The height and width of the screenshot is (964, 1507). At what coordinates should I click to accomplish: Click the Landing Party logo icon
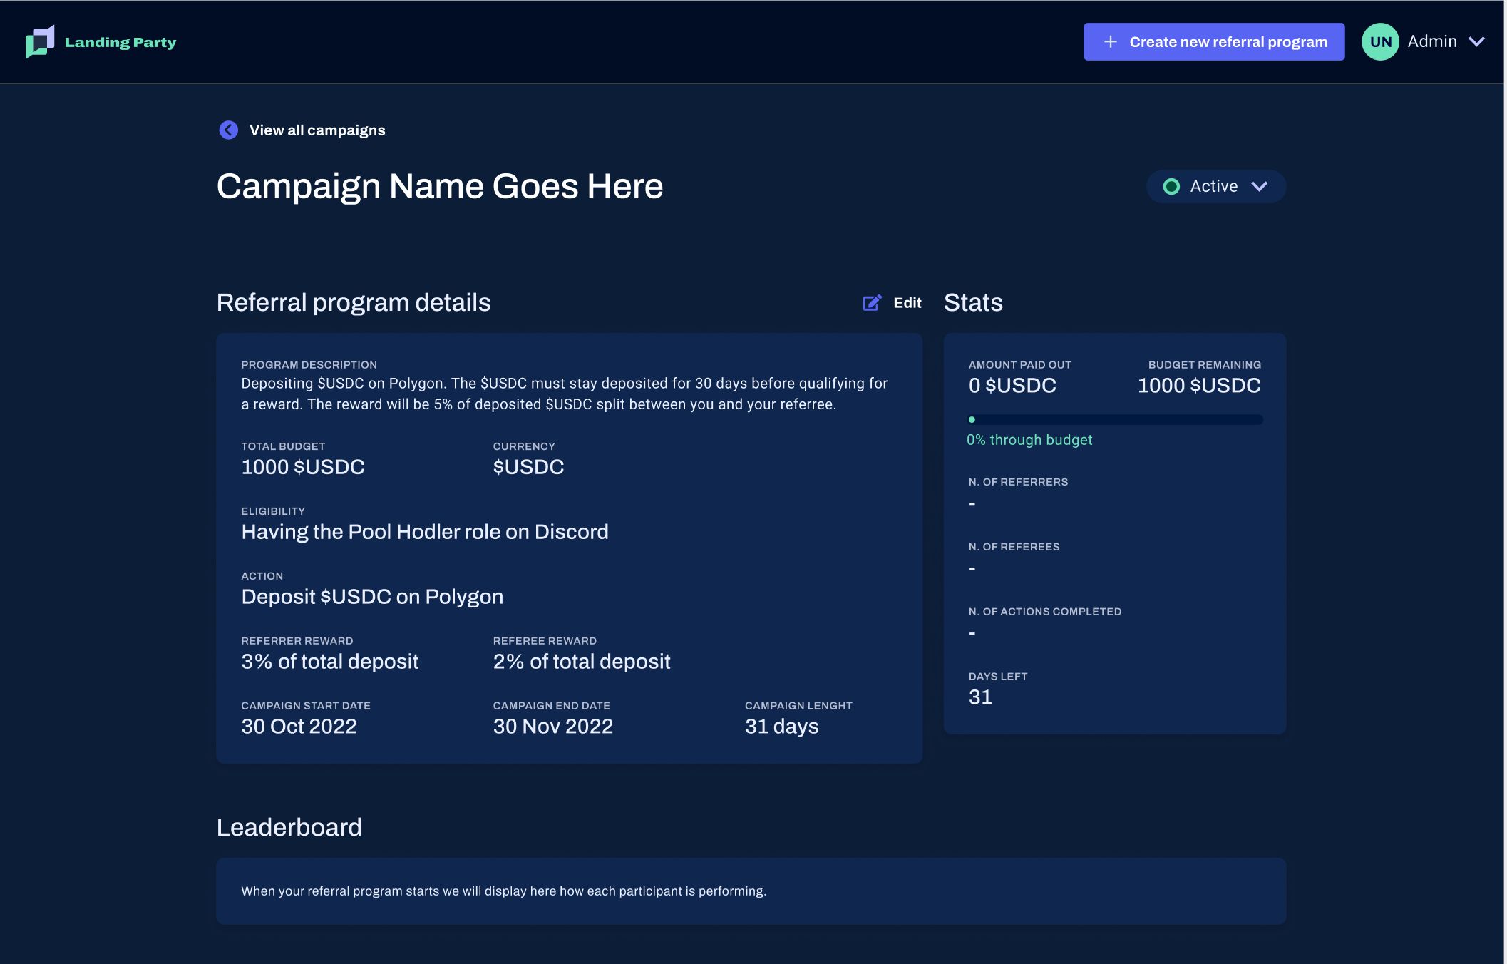point(40,42)
